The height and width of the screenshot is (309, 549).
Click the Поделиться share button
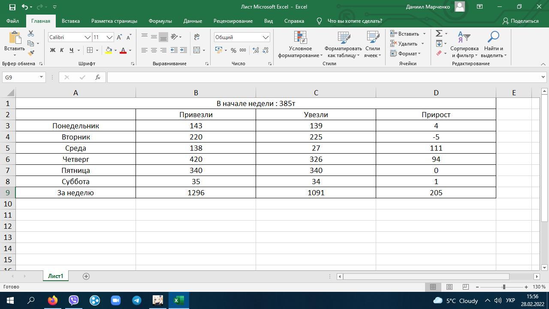click(521, 21)
